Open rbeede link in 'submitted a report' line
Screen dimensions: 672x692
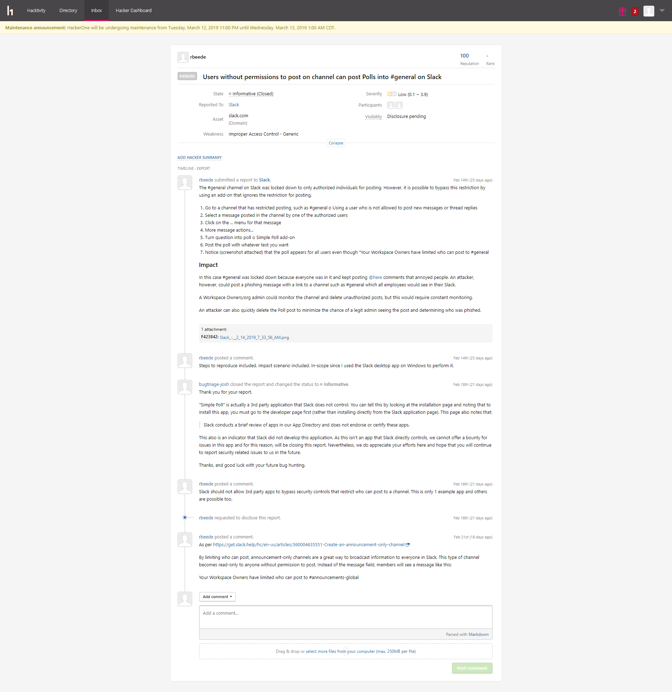click(206, 180)
